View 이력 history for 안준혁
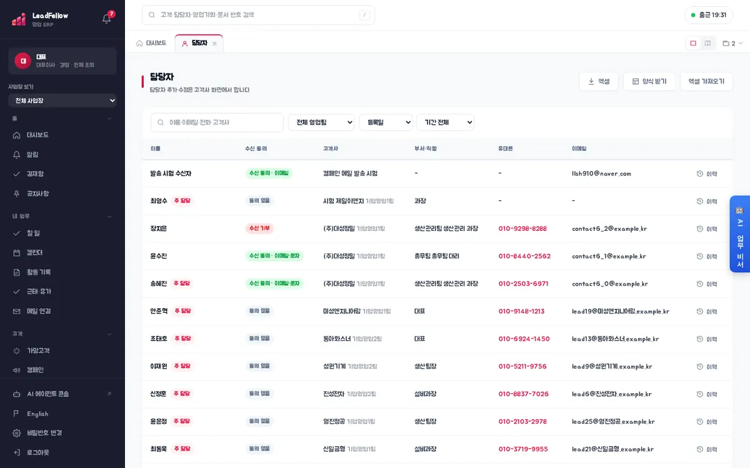750x468 pixels. point(707,311)
